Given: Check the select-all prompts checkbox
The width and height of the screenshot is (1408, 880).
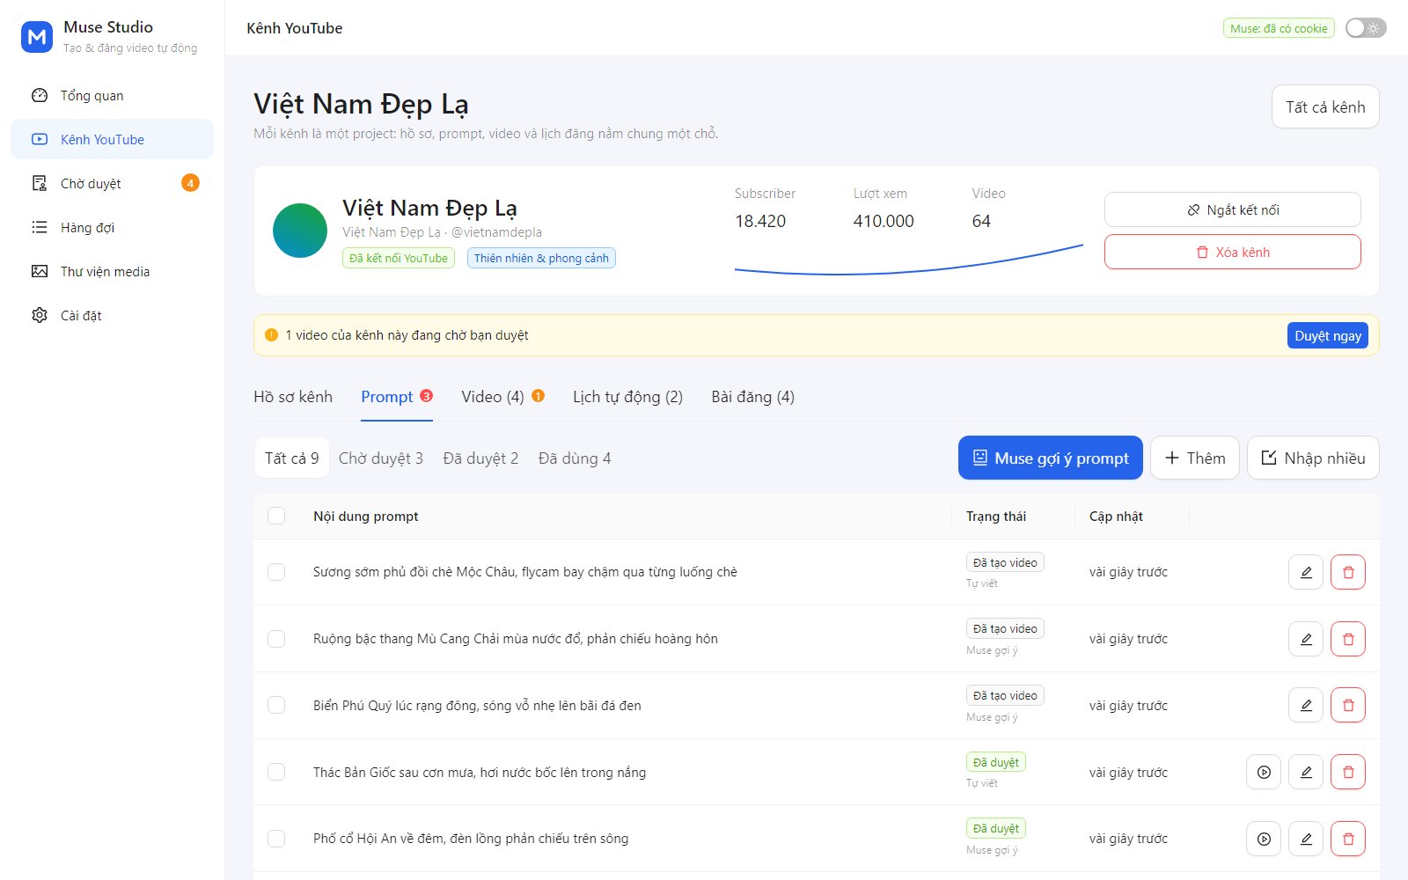Looking at the screenshot, I should click(276, 516).
